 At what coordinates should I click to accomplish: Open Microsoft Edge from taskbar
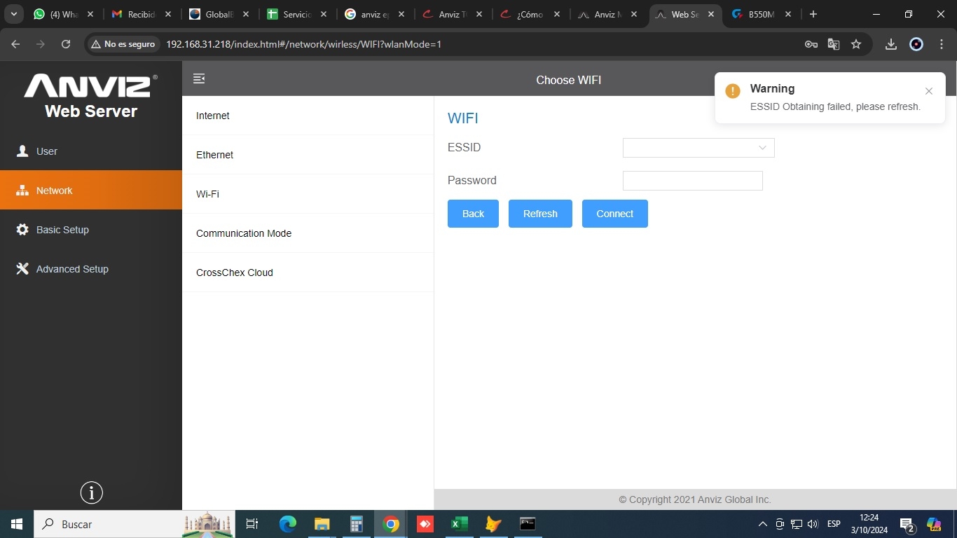click(288, 524)
